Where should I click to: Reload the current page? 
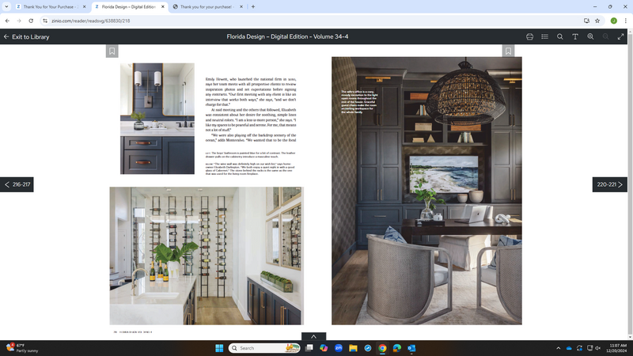[x=31, y=21]
